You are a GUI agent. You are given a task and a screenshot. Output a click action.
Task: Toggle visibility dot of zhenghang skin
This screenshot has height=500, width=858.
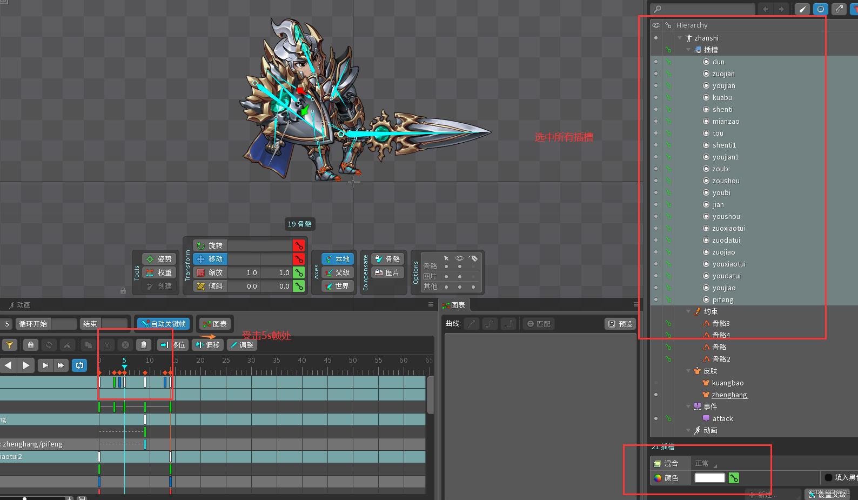(x=656, y=395)
